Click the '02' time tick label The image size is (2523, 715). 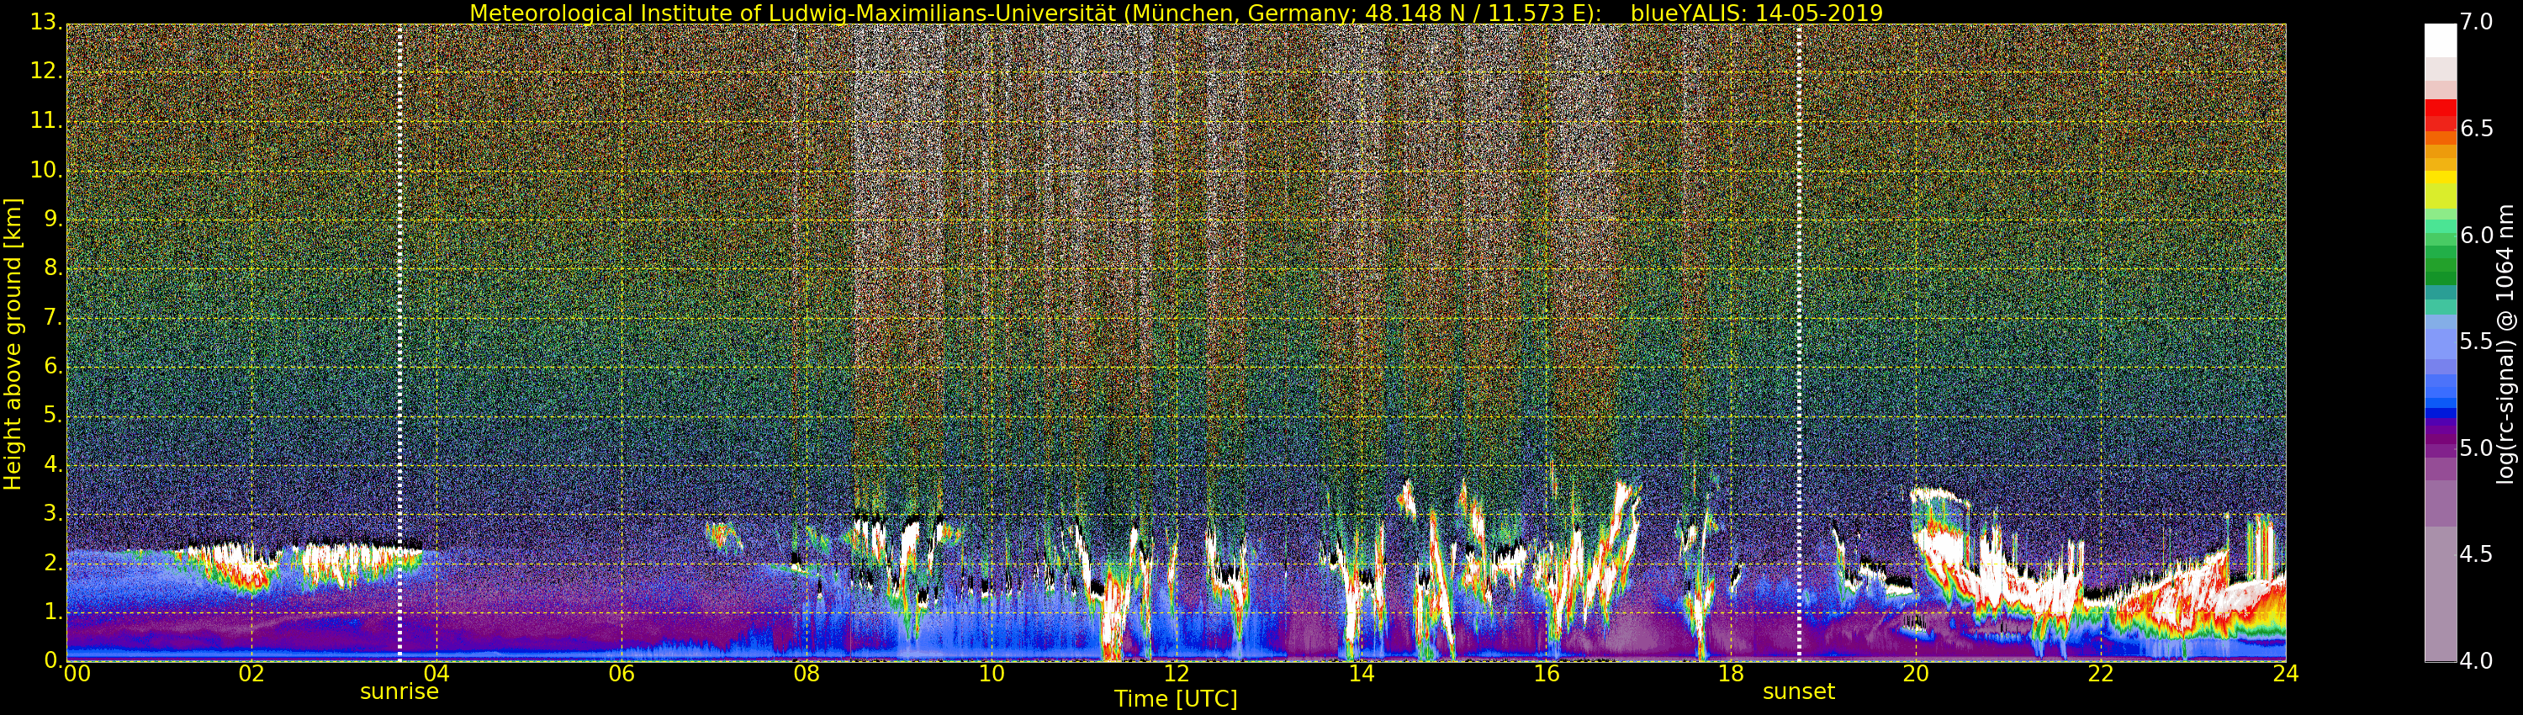tap(251, 673)
